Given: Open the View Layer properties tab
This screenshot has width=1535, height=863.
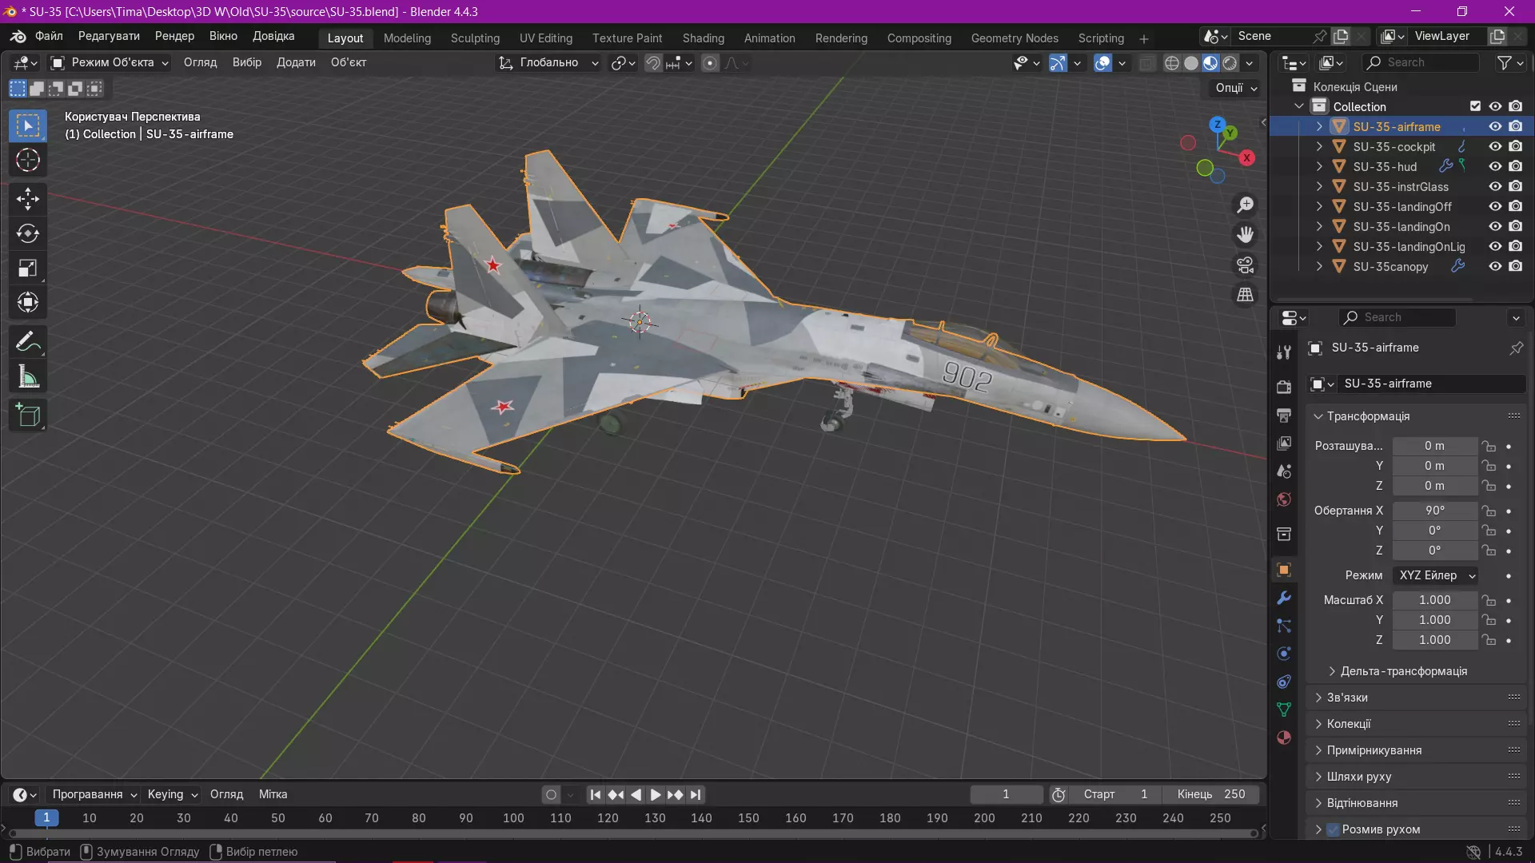Looking at the screenshot, I should point(1284,443).
